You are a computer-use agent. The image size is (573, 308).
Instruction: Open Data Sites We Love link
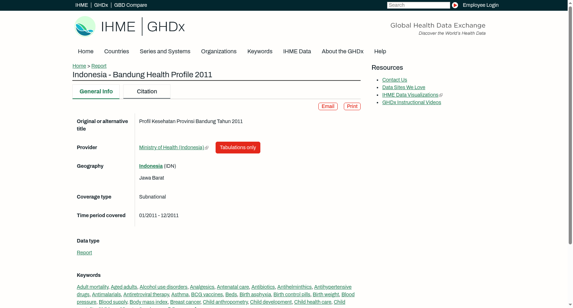[x=404, y=87]
